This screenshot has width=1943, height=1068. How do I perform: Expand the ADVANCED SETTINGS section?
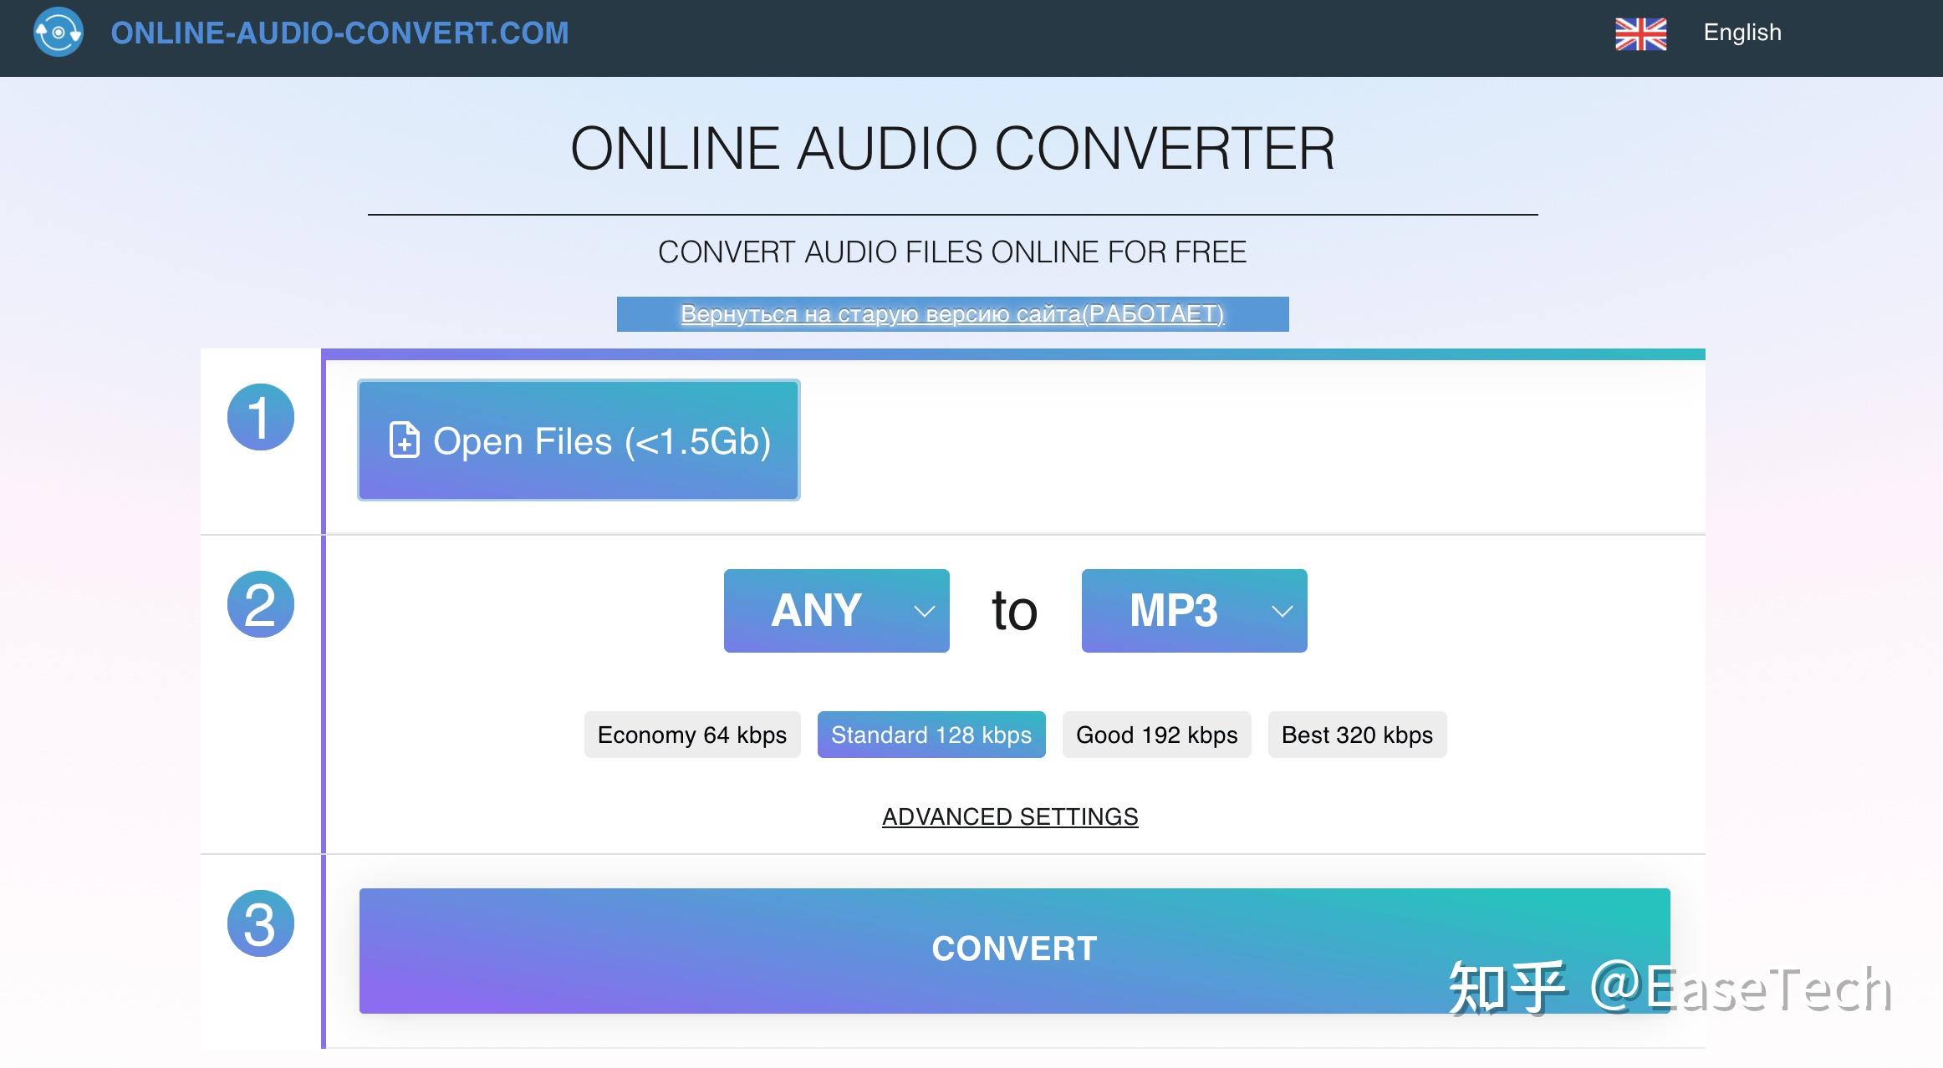[1010, 816]
